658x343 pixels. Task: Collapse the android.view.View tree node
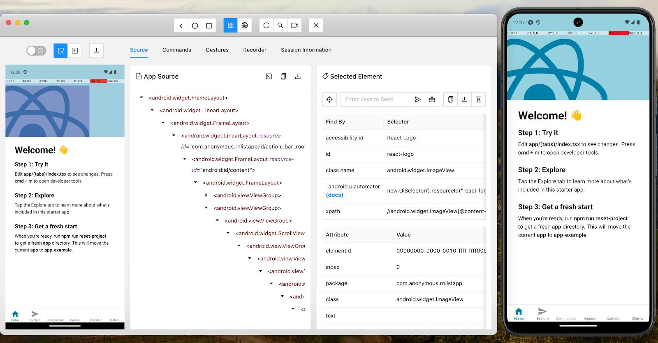click(x=250, y=259)
